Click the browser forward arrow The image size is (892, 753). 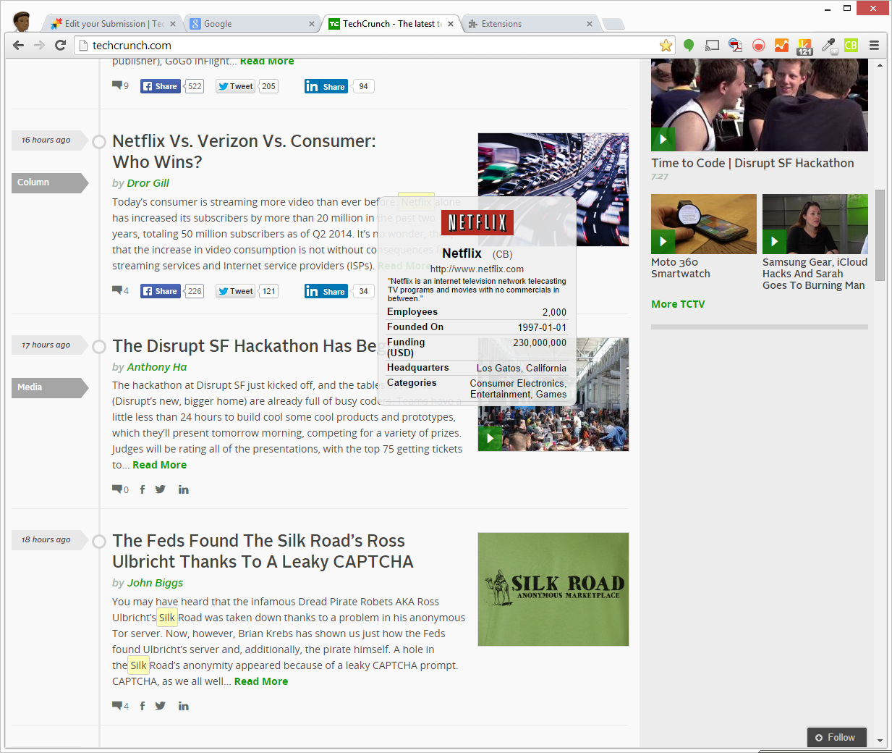coord(40,45)
